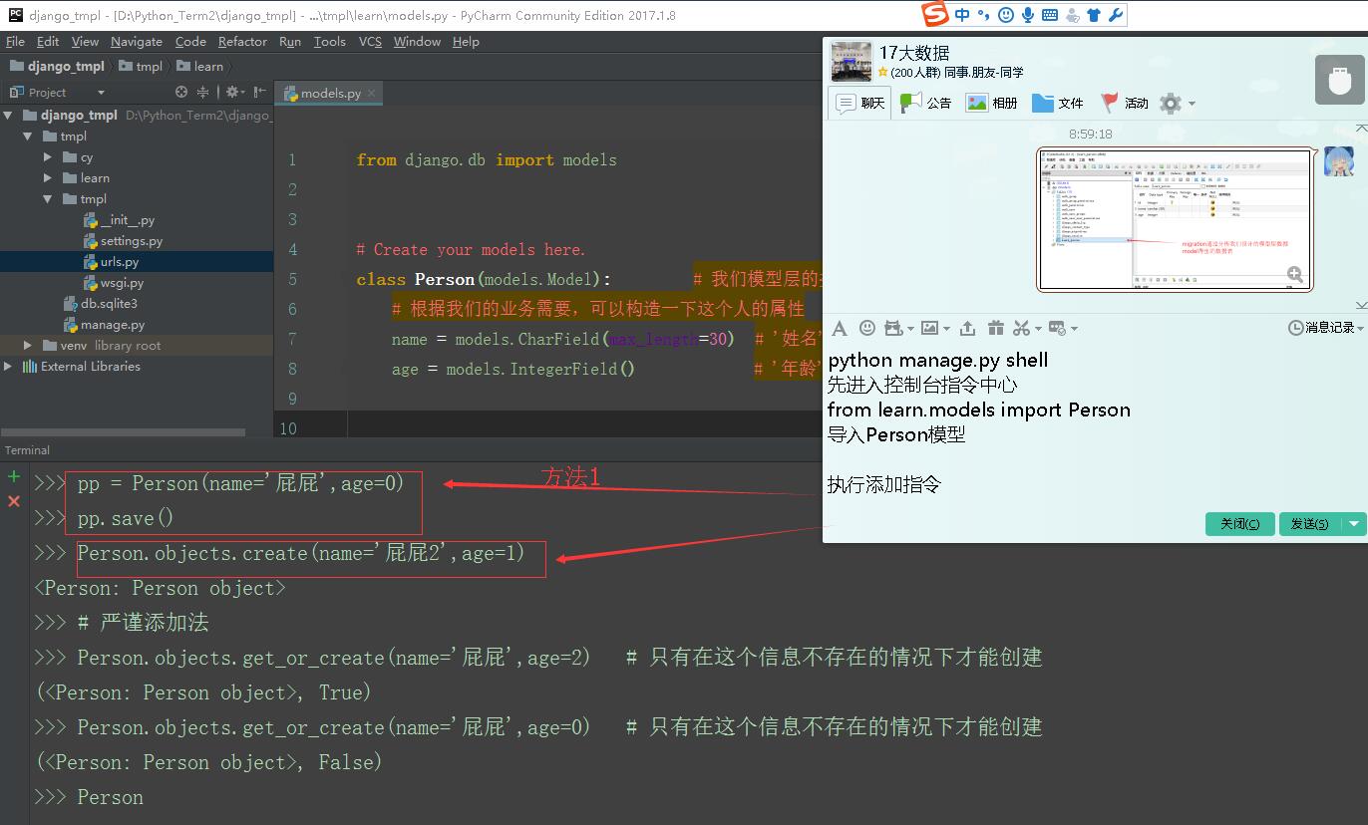The width and height of the screenshot is (1368, 825).
Task: Open the shared screenshot image in chat
Action: [x=1174, y=219]
